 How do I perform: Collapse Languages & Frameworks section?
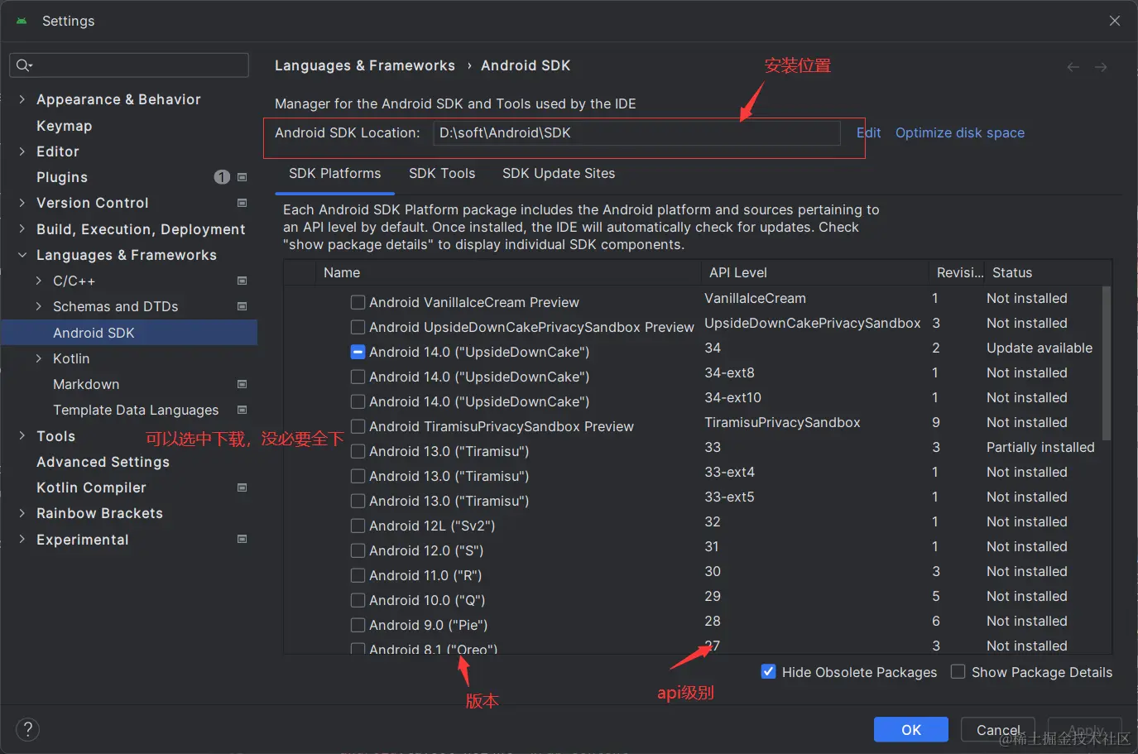[x=22, y=255]
